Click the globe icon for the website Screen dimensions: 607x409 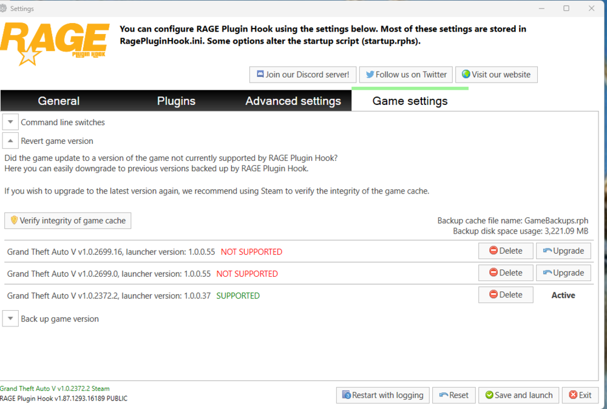coord(466,74)
